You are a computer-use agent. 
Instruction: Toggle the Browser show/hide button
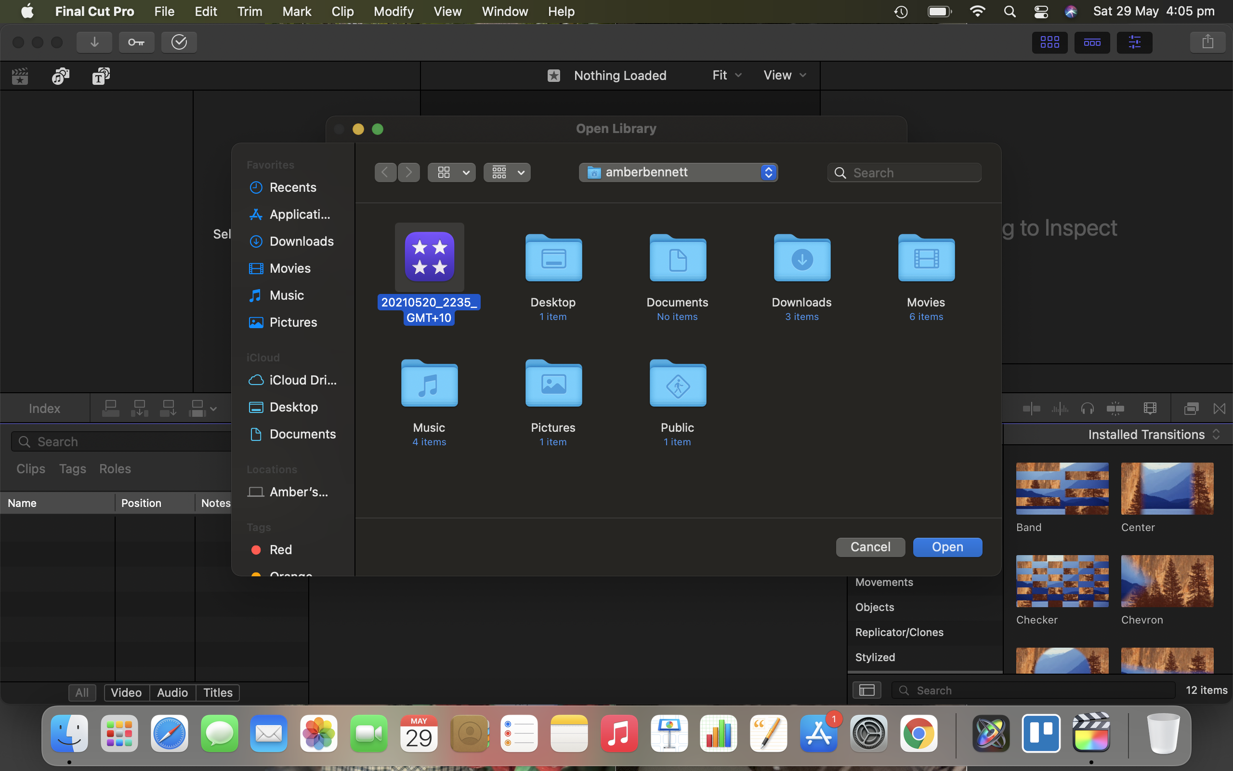[x=1049, y=42]
